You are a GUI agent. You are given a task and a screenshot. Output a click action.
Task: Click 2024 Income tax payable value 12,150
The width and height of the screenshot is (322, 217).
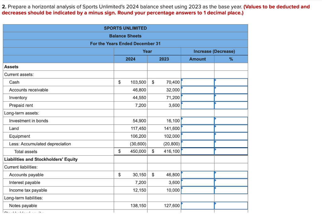tap(139, 190)
